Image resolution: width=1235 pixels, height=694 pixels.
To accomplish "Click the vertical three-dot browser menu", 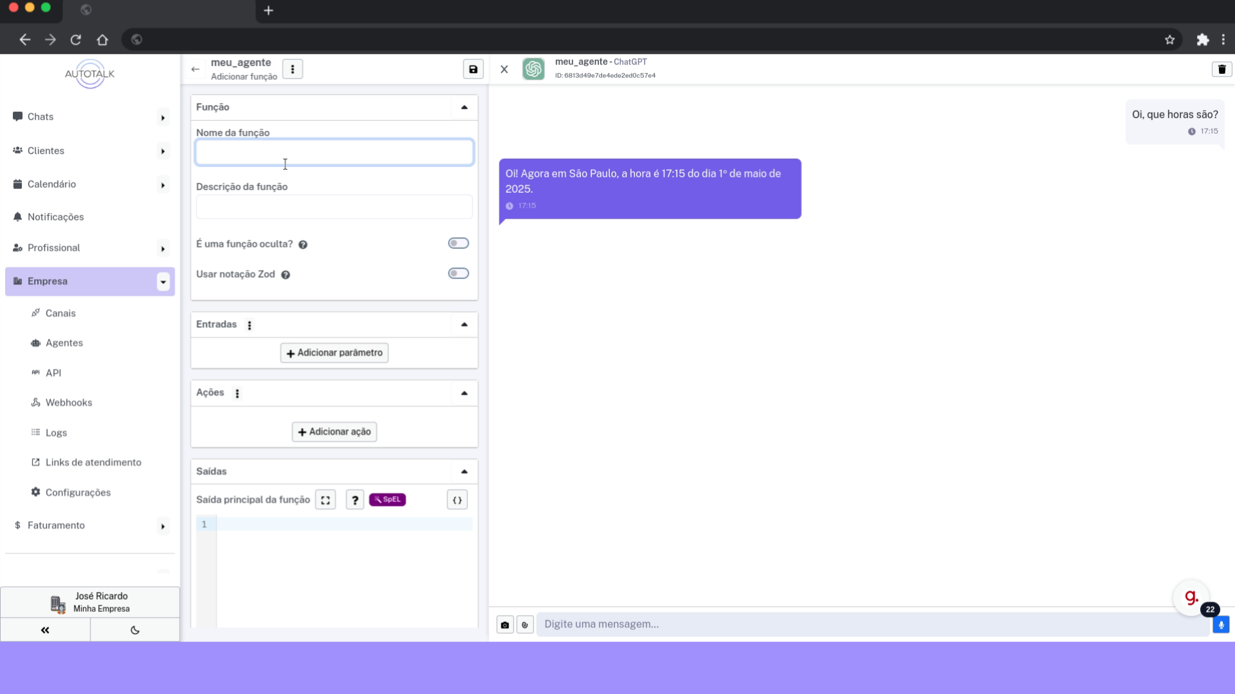I will tap(1223, 40).
